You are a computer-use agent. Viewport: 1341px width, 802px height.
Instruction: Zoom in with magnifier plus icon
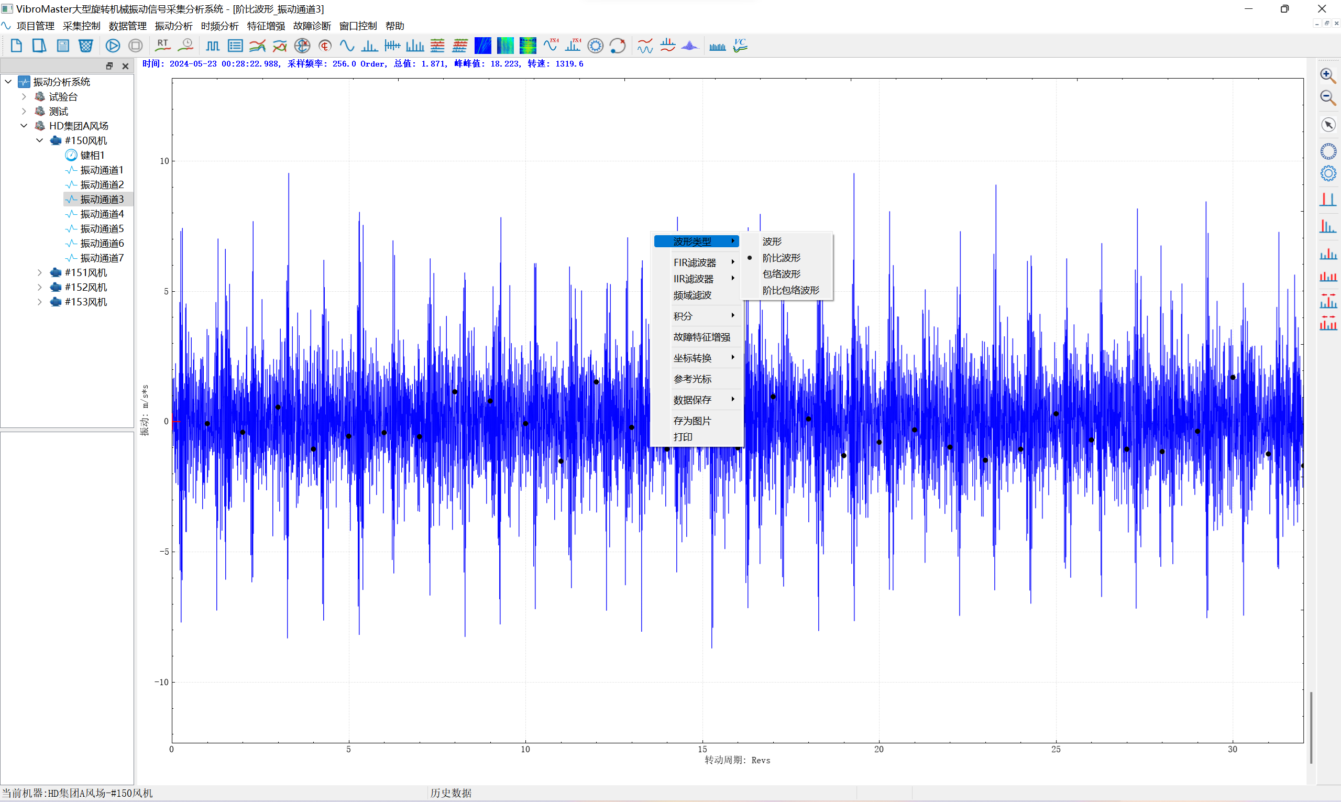pyautogui.click(x=1327, y=75)
